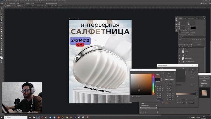This screenshot has width=211, height=119.
Task: Open the layer filter type dropdown
Action: 185,40
